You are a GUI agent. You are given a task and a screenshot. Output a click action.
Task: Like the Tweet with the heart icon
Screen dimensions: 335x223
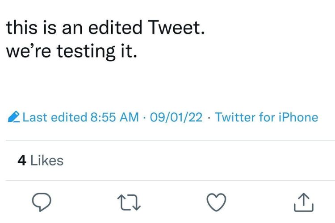pyautogui.click(x=216, y=202)
